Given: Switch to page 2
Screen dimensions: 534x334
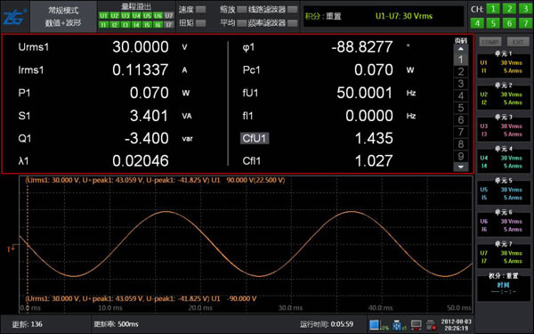Looking at the screenshot, I should point(461,71).
